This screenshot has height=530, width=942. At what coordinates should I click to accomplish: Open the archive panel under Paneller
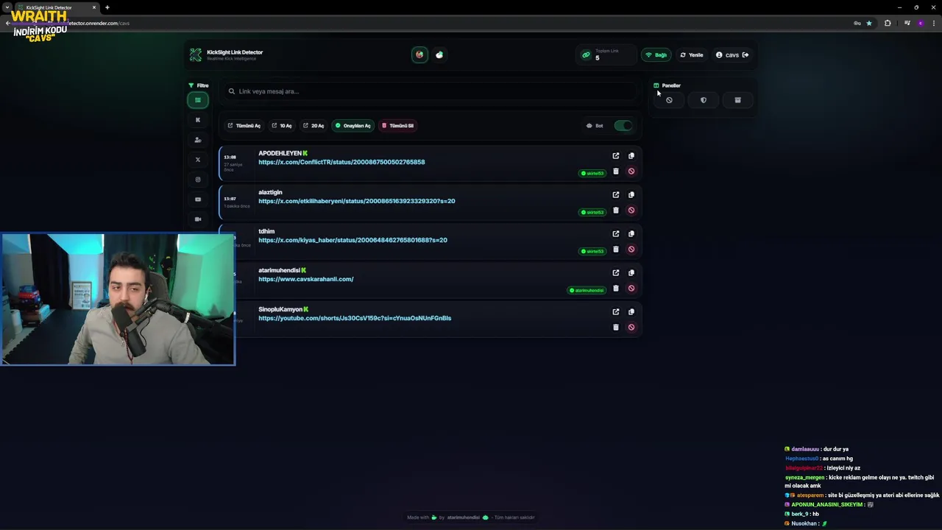pyautogui.click(x=737, y=100)
